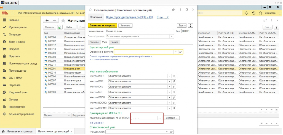Open the 1C main menu hamburger
The image size is (283, 135).
coord(13,13)
